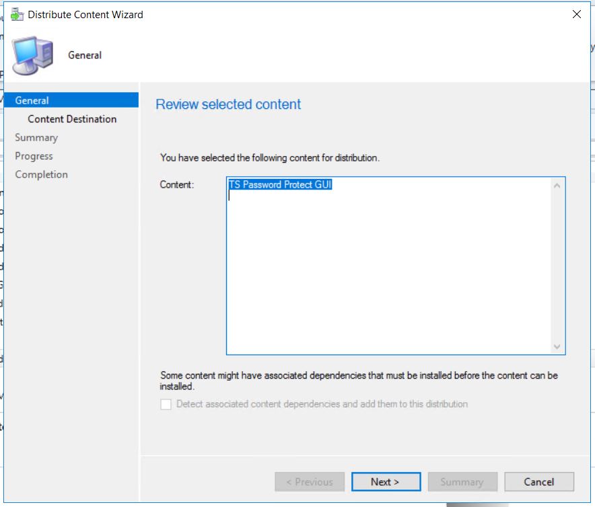
Task: Click the computer icon in the General header
Action: 32,52
